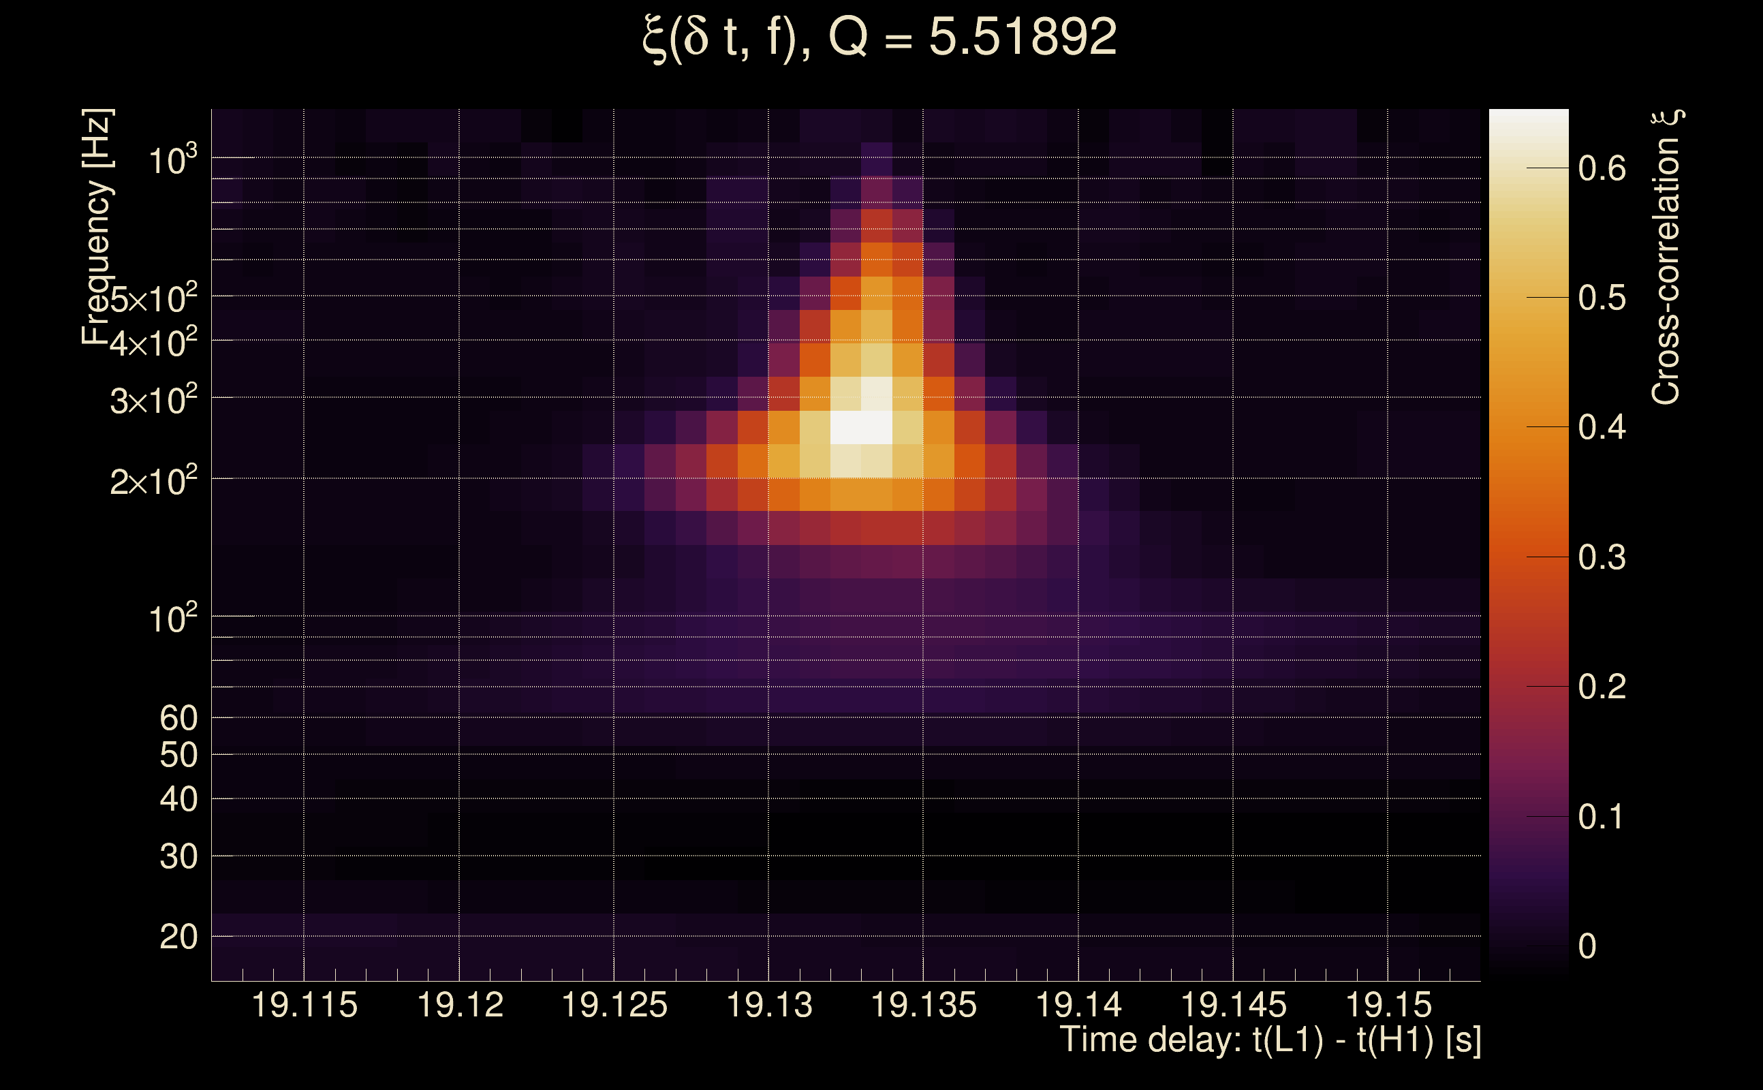Click the 19.14 tick label on the x-axis
The height and width of the screenshot is (1090, 1763).
[1078, 1006]
